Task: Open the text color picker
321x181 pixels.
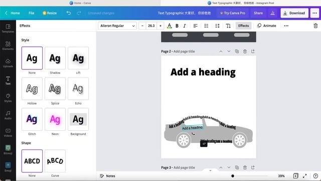Action: pos(170,26)
